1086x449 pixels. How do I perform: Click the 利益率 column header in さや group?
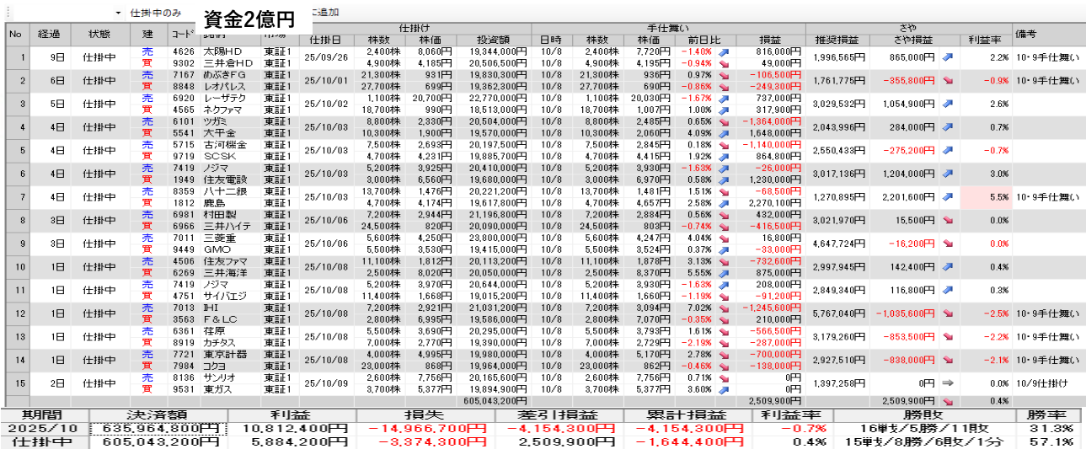(985, 40)
